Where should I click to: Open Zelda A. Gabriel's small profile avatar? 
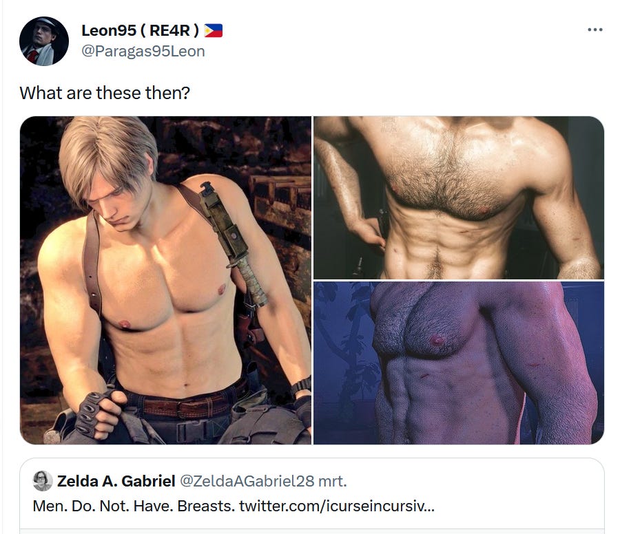[x=43, y=481]
